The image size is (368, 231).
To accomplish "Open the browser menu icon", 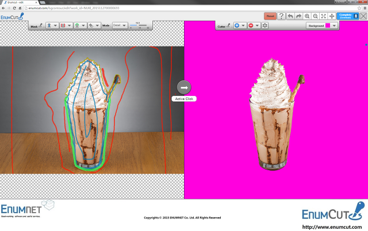I will (x=365, y=8).
